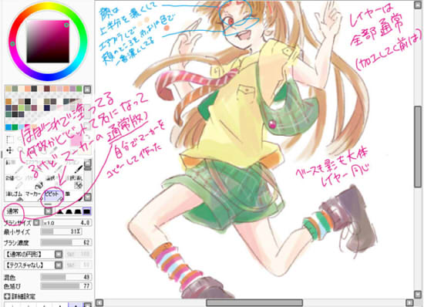Image resolution: width=424 pixels, height=307 pixels.
Task: Adjust the 混色 blending slider showing 49
Action: [x=66, y=277]
